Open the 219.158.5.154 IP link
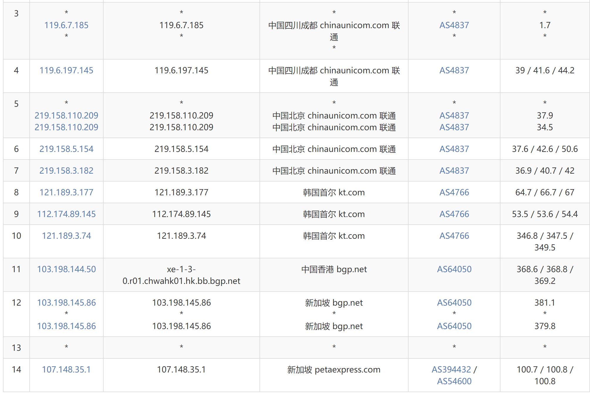This screenshot has height=393, width=590. [x=66, y=149]
